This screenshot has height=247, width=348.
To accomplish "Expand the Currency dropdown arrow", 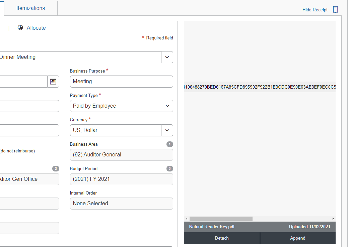I will (167, 130).
